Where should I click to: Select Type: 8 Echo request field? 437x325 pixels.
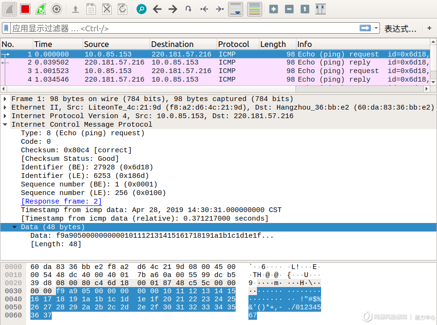83,133
